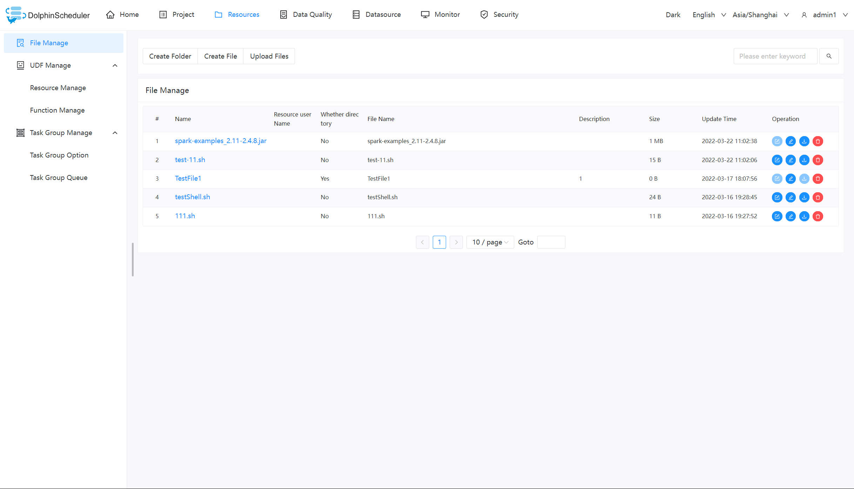Click the Upload Files button
Screen dimensions: 854x489
269,56
